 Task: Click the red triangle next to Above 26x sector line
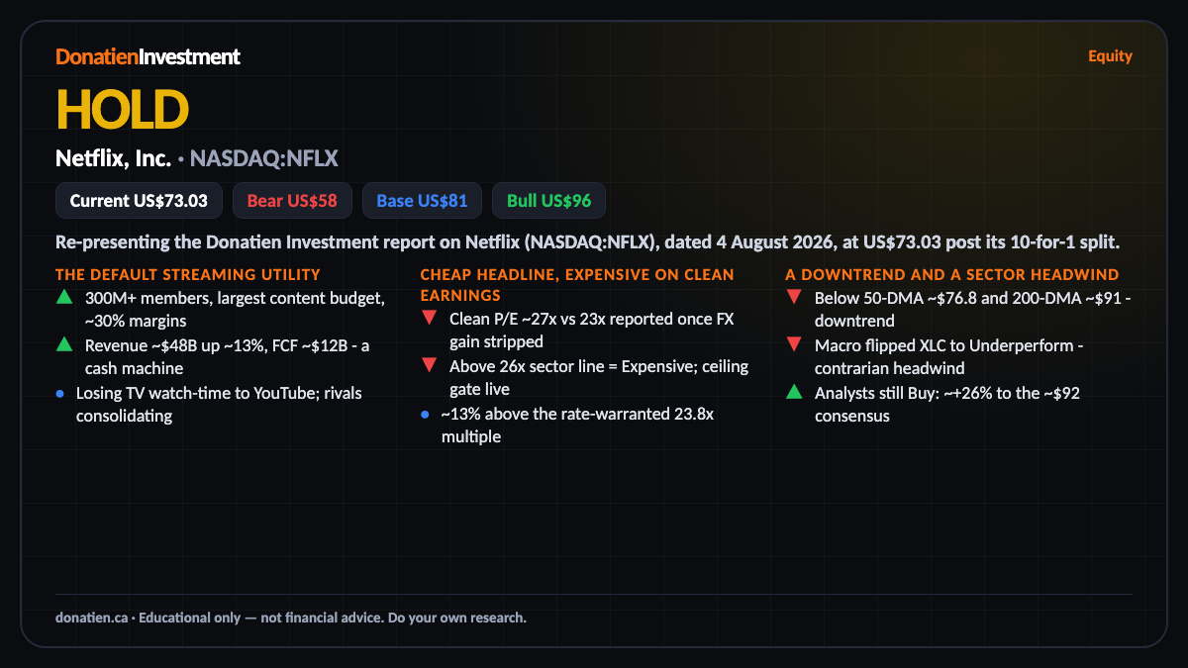(429, 366)
